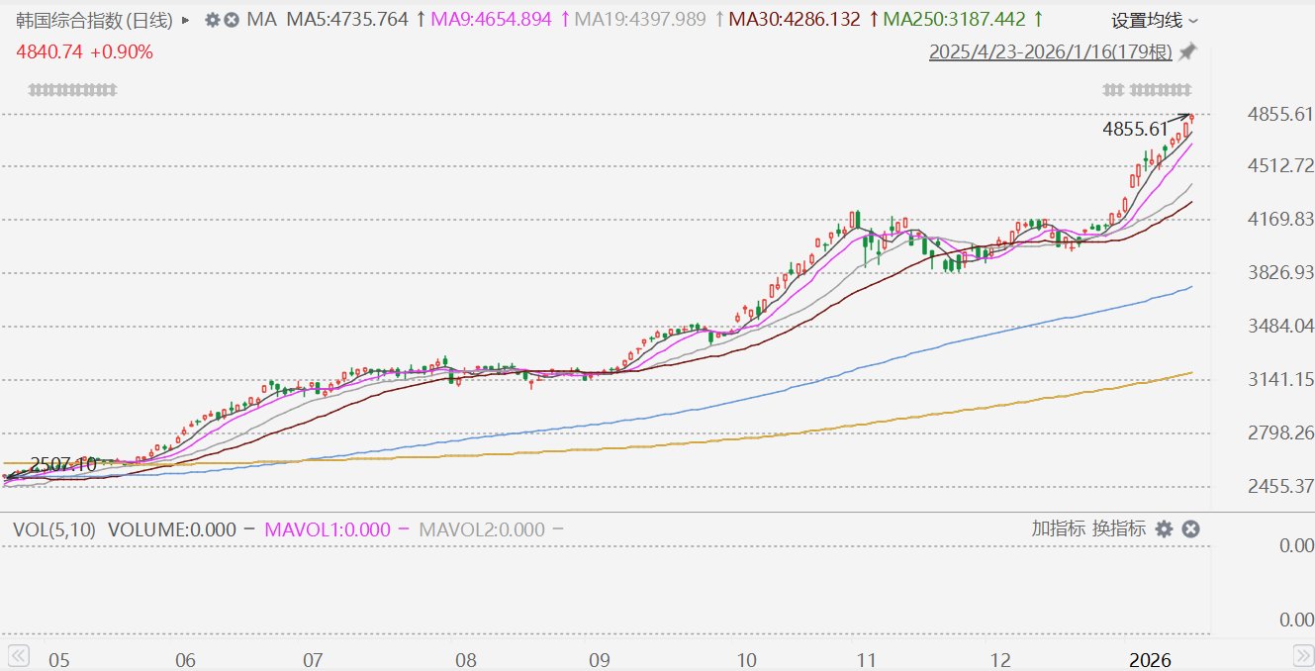
Task: Select the green MA250 label
Action: point(955,20)
